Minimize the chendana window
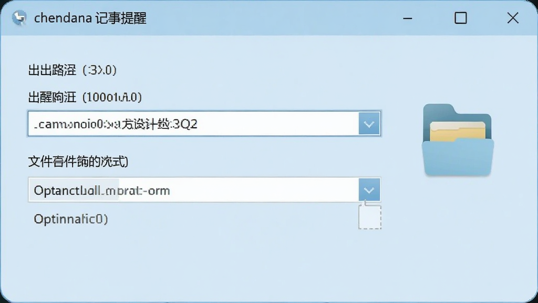 click(408, 18)
